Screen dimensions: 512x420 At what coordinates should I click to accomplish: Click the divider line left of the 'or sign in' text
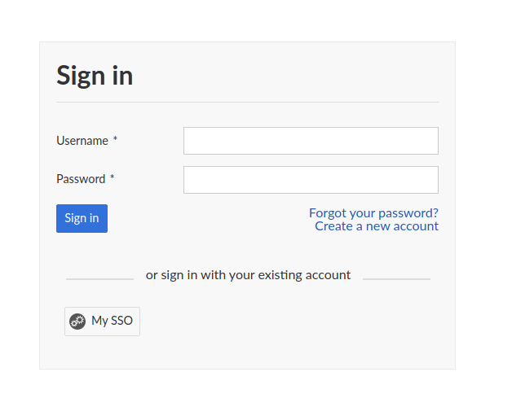click(99, 279)
